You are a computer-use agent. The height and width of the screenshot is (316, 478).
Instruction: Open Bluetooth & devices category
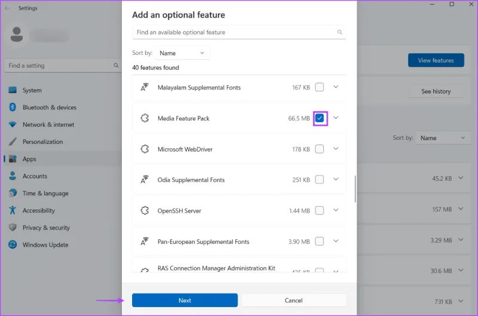tap(63, 108)
